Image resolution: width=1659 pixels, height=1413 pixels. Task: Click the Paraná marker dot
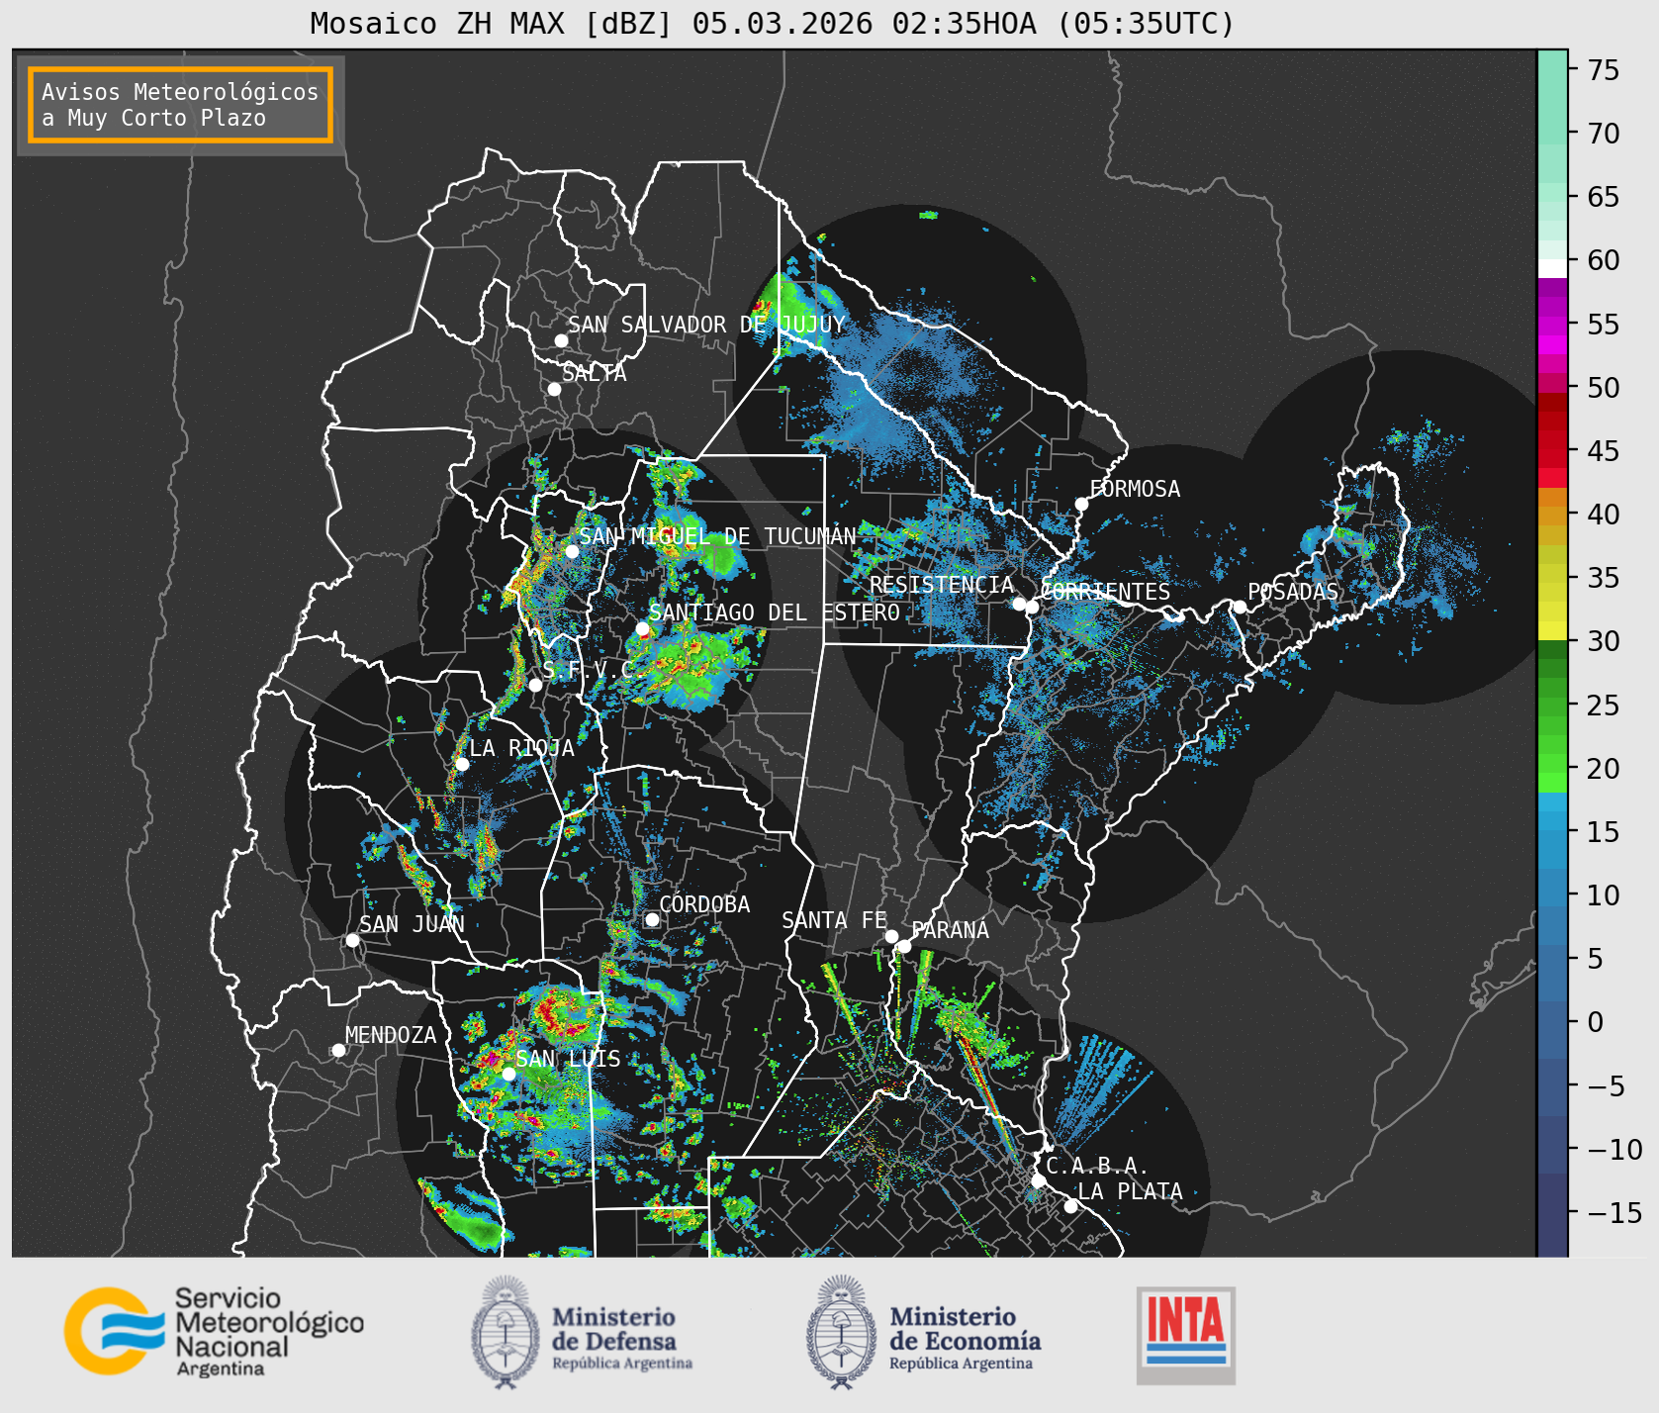(904, 946)
